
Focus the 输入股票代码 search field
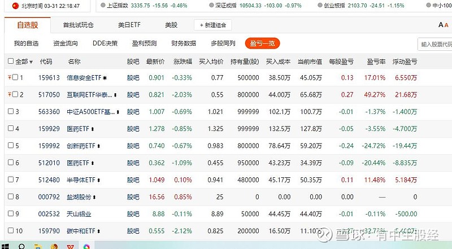(434, 44)
